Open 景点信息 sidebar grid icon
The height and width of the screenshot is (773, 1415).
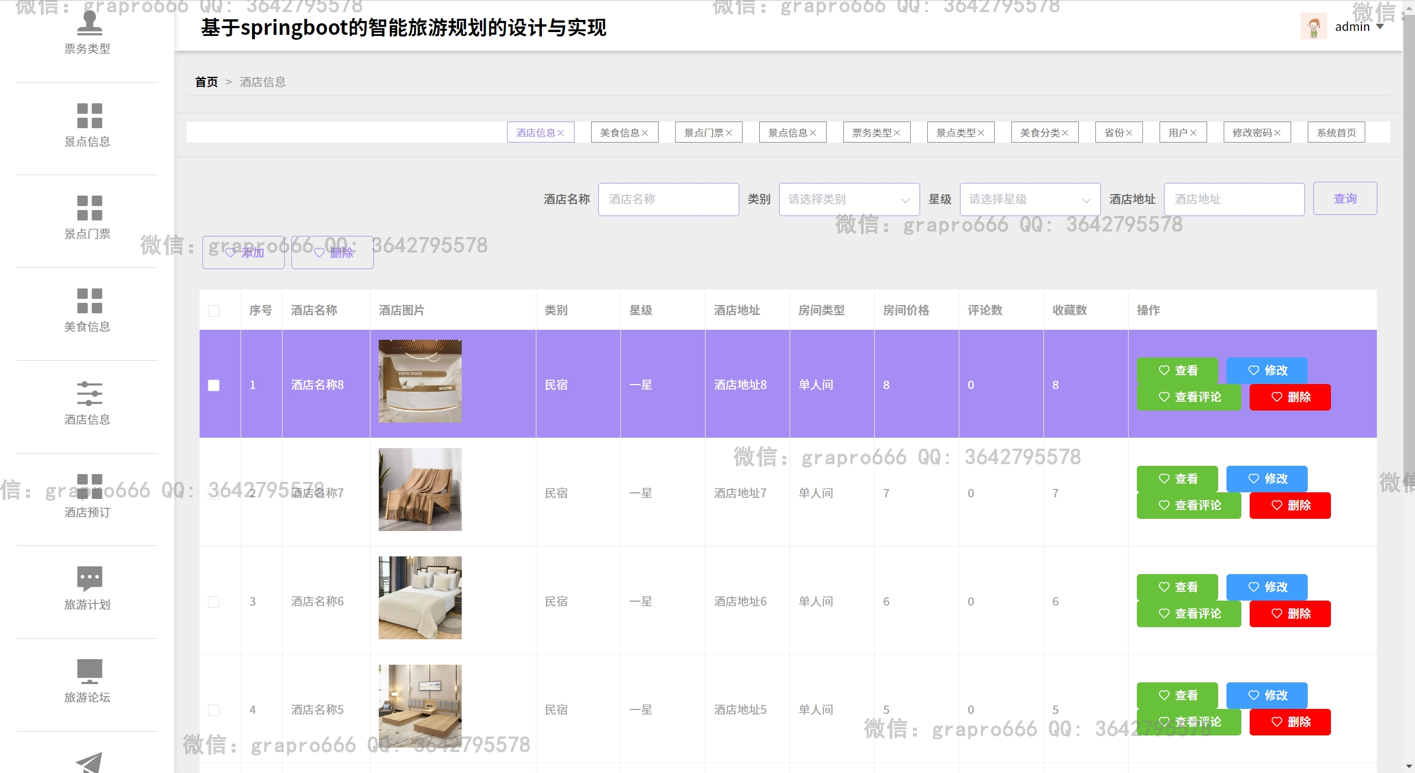[89, 115]
